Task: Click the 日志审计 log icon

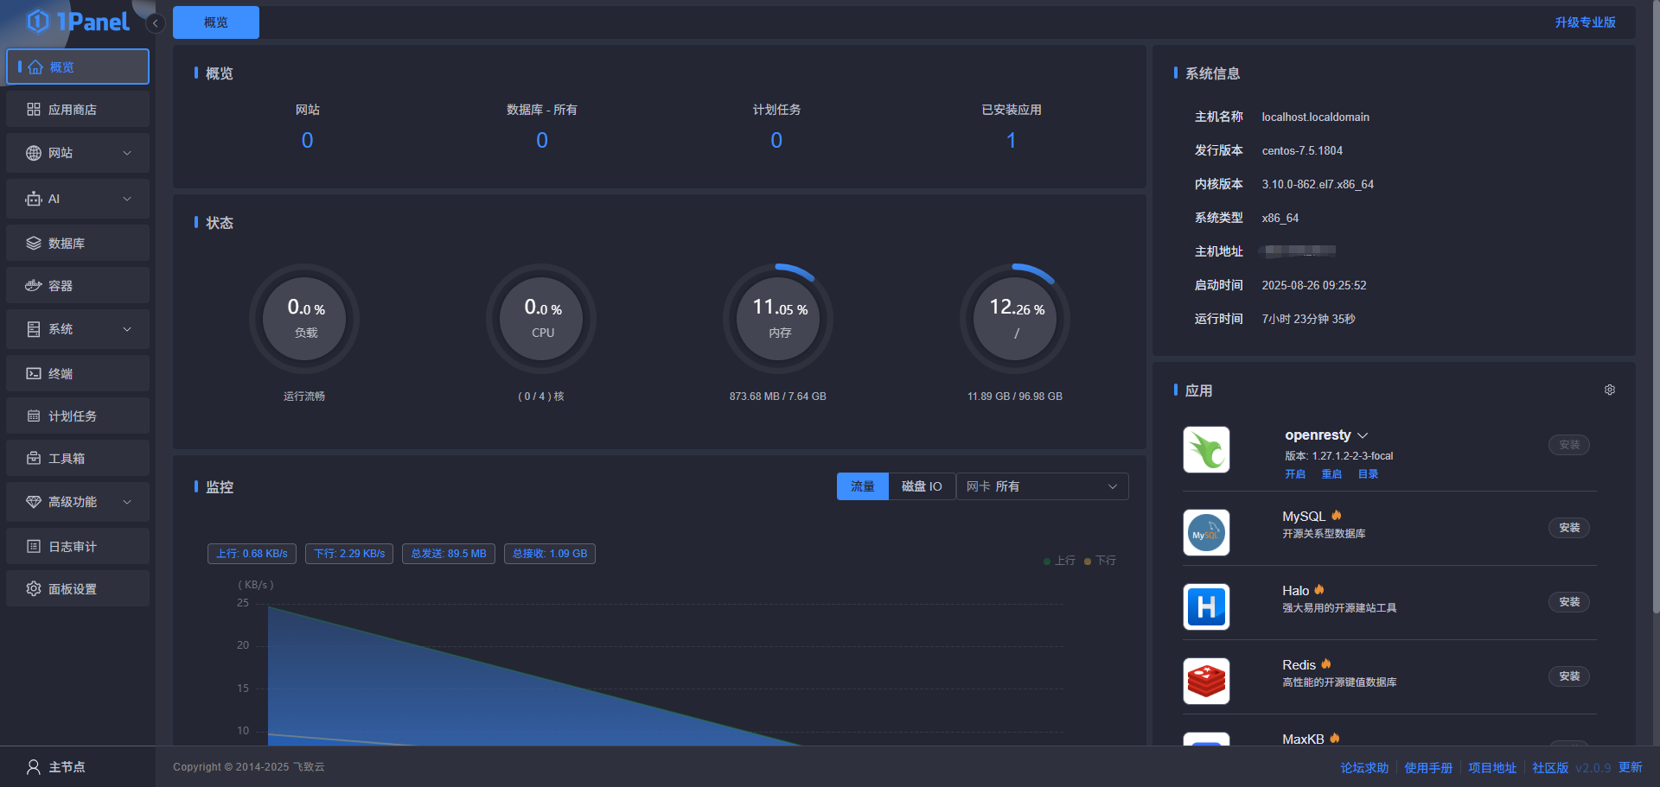Action: coord(34,546)
